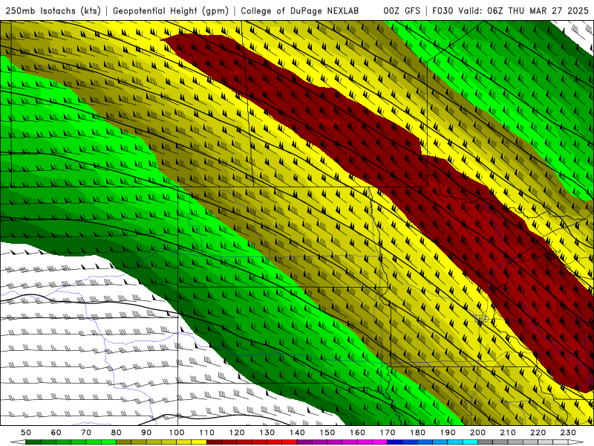Click the legend value 50
Image resolution: width=594 pixels, height=446 pixels.
[26, 433]
